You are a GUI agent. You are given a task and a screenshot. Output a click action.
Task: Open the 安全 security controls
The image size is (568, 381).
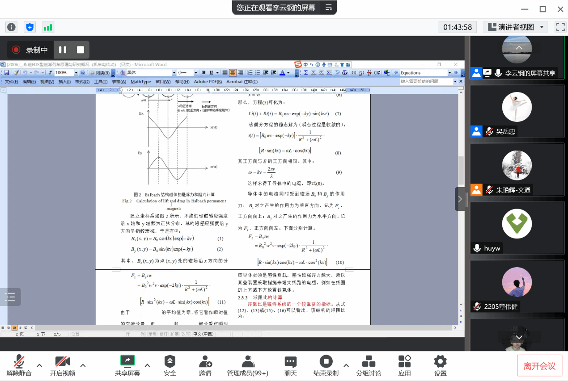pyautogui.click(x=170, y=365)
